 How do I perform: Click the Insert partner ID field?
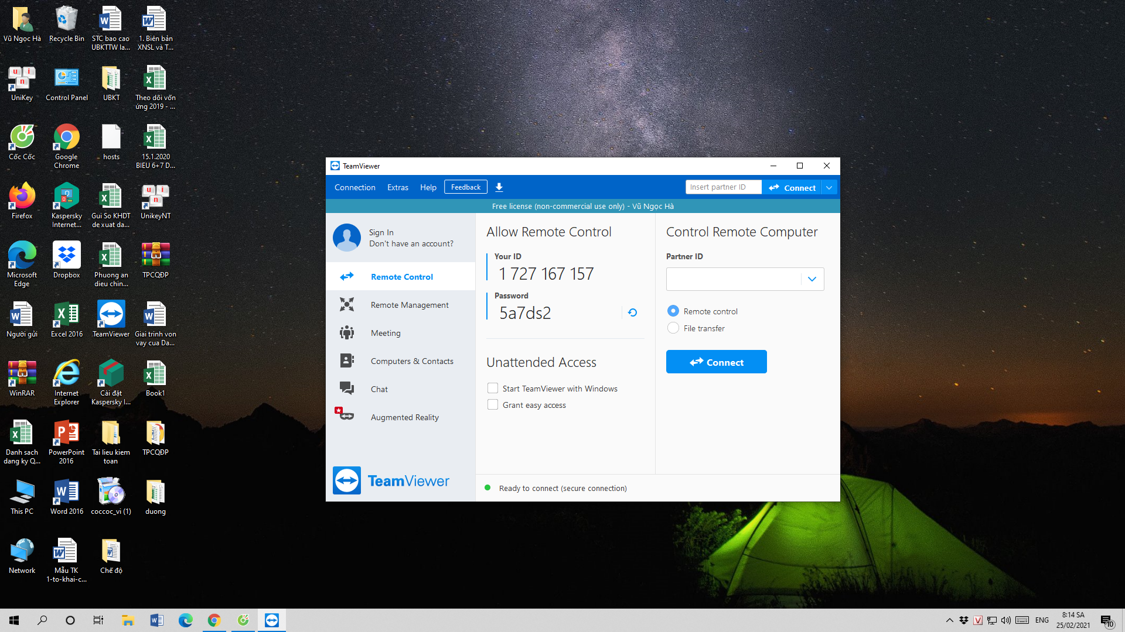723,187
